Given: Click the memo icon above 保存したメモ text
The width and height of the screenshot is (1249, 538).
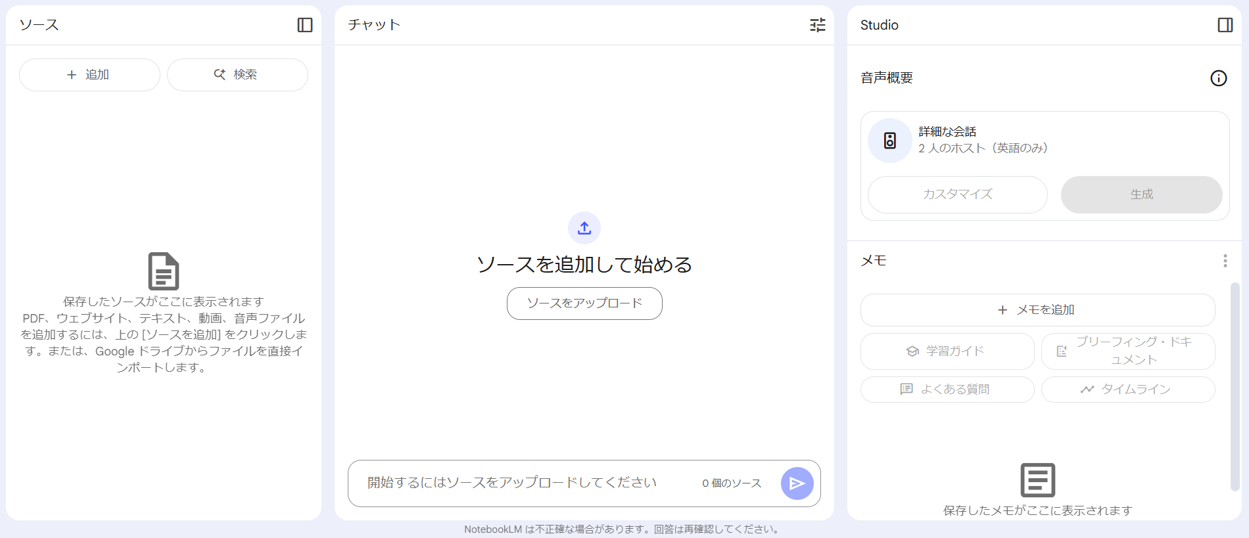Looking at the screenshot, I should 1037,480.
